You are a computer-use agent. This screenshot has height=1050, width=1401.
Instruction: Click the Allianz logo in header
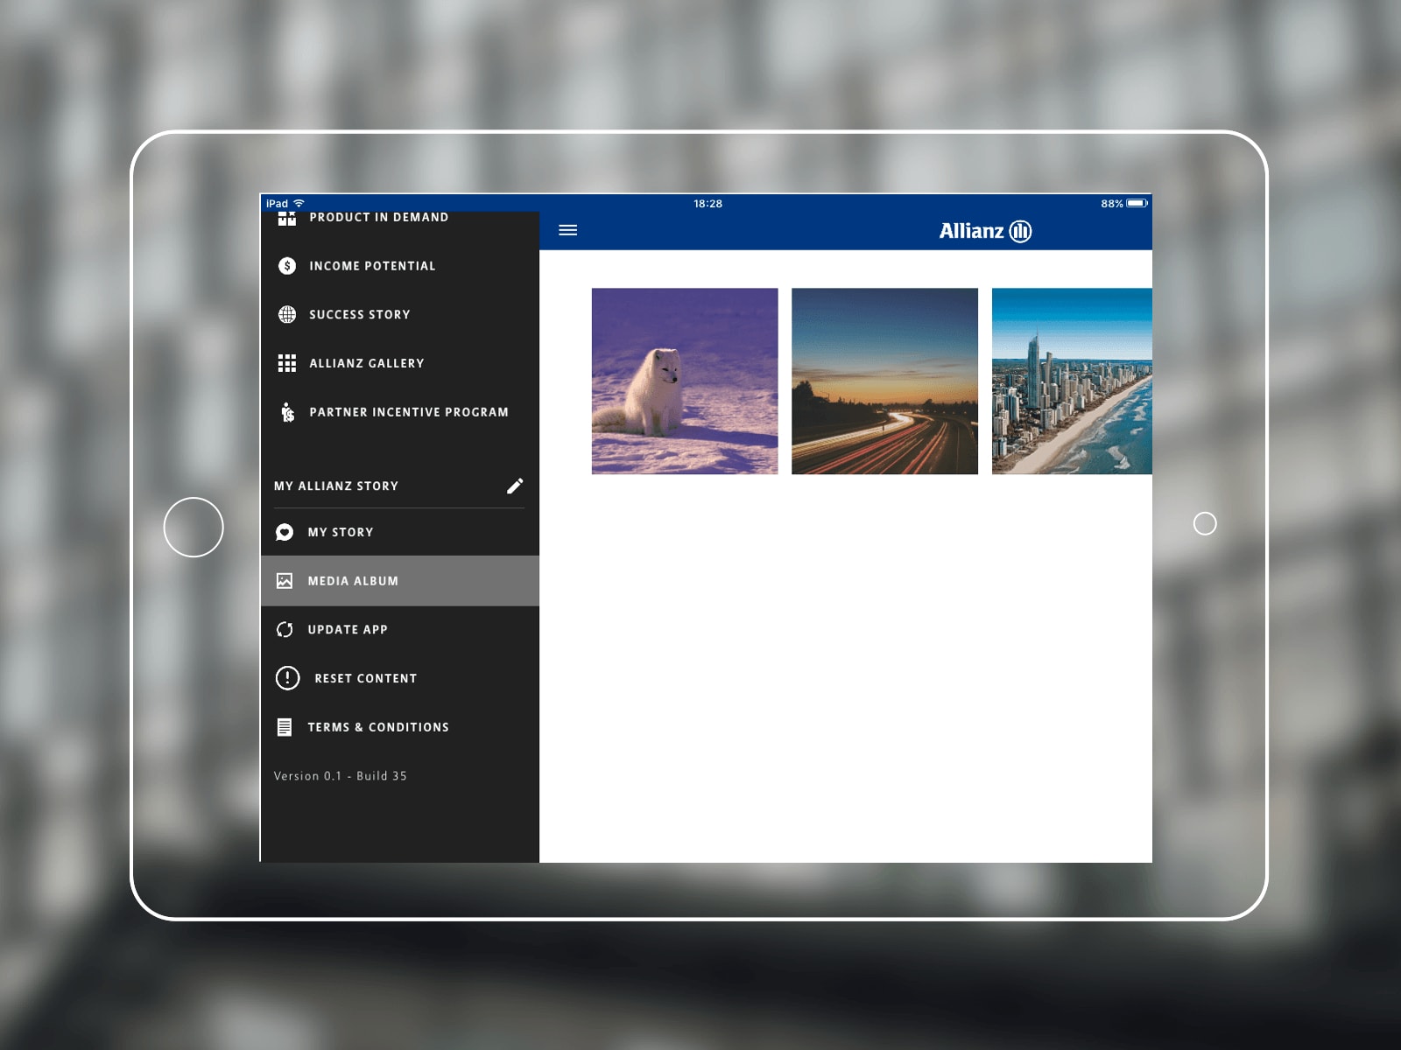coord(985,231)
